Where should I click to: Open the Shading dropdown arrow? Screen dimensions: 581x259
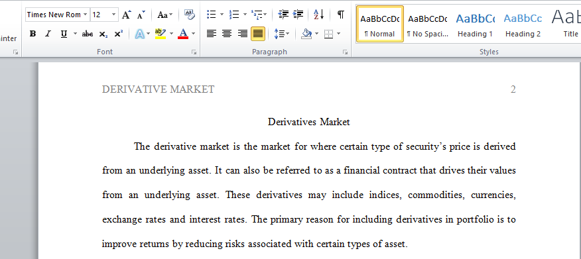point(317,34)
